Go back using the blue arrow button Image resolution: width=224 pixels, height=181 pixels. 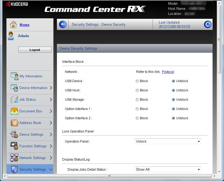point(63,24)
